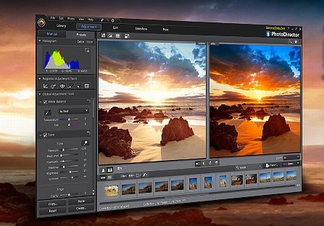This screenshot has width=324, height=226.
Task: Open the Help menu
Action: coord(91,19)
